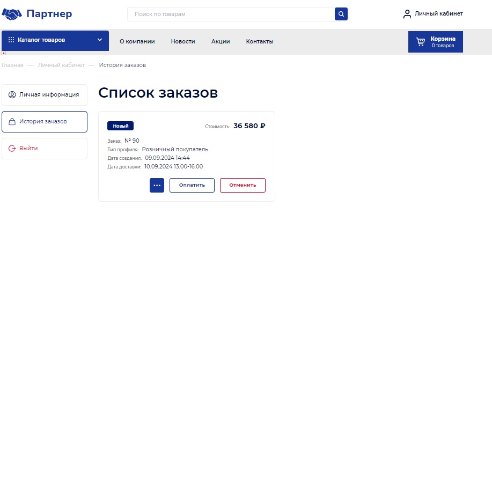
Task: Focus the Поиск по товарам search field
Action: click(231, 14)
